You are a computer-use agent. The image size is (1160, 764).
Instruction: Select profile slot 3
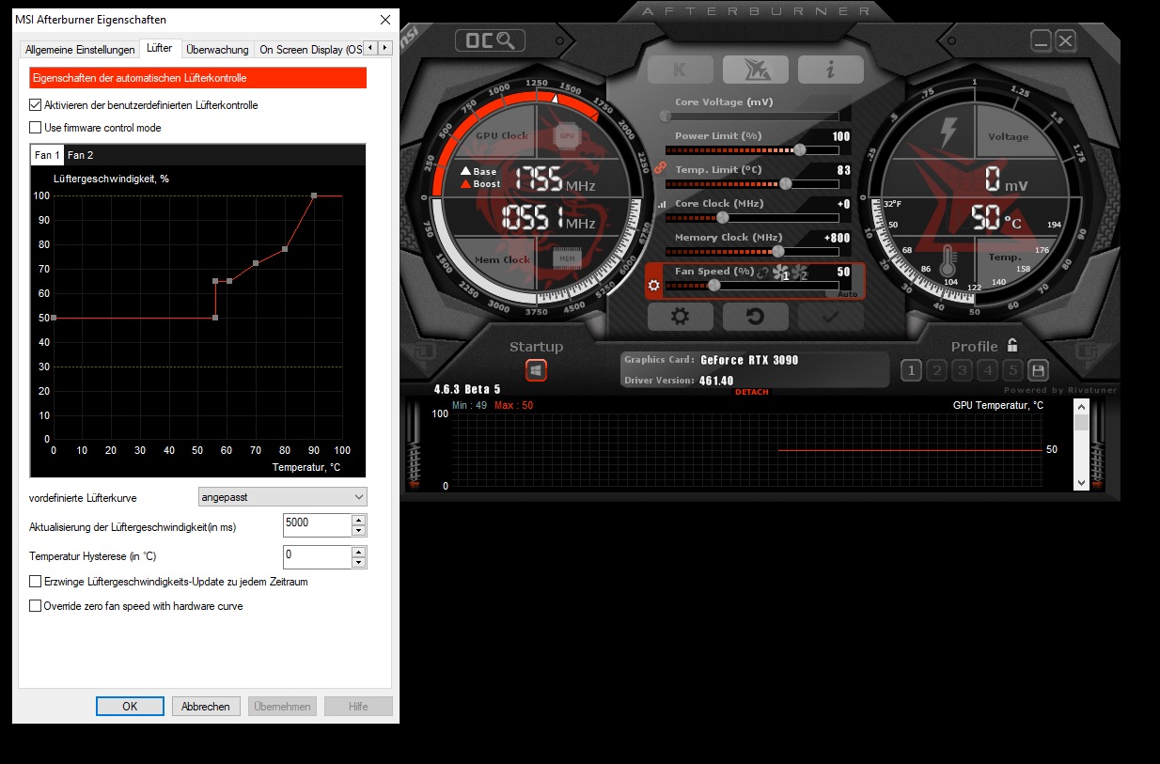962,370
